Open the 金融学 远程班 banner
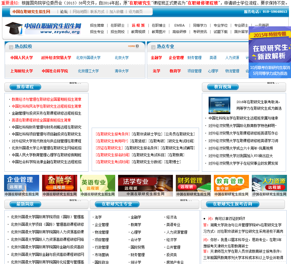Screen dimensions: 291x264 click(x=59, y=186)
